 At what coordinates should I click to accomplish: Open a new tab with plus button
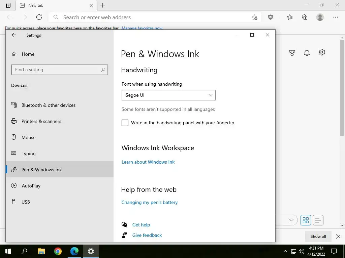[102, 5]
